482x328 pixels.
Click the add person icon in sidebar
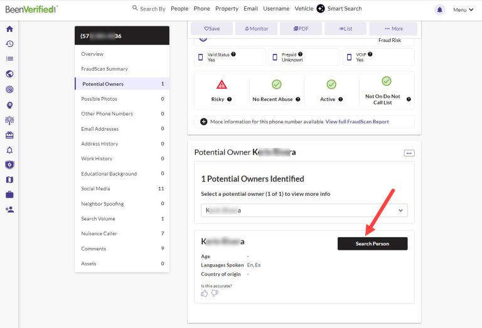click(9, 210)
